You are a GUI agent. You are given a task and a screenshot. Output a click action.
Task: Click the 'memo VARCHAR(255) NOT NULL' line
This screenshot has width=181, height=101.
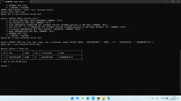(x=33, y=31)
